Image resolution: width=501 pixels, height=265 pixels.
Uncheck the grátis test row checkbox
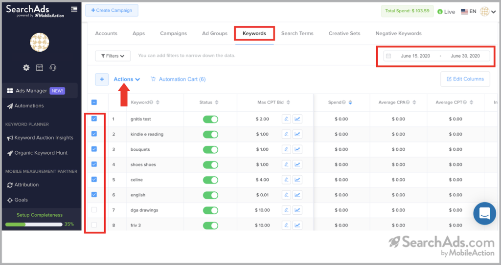click(x=94, y=119)
